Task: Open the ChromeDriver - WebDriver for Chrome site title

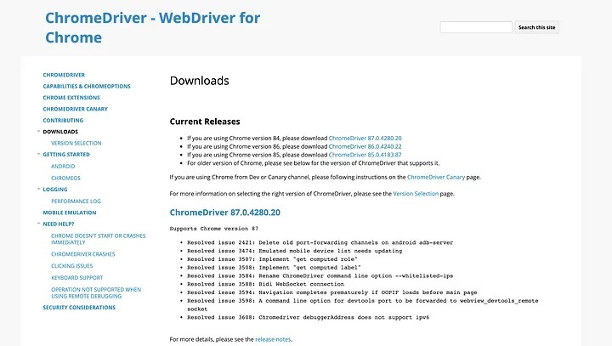Action: pos(153,27)
